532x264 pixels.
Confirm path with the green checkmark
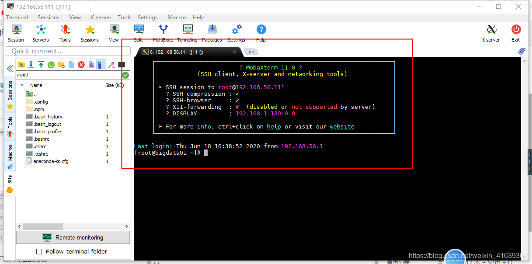coord(125,75)
